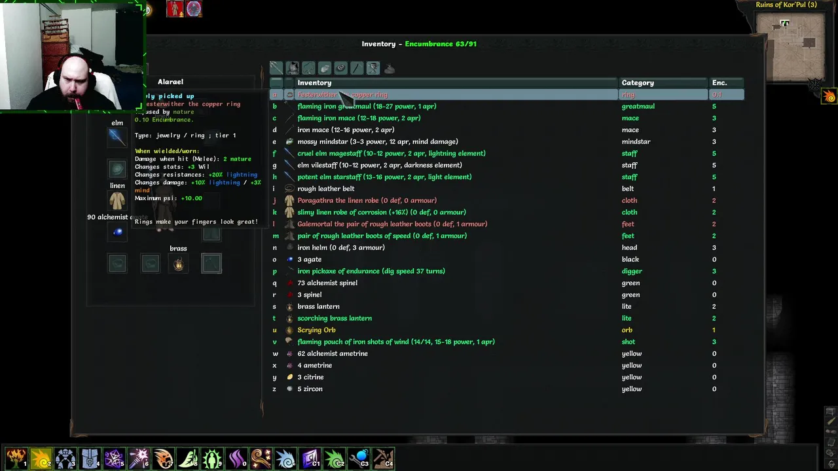This screenshot has height=471, width=838.
Task: Show all items with pouch tab
Action: coord(389,68)
